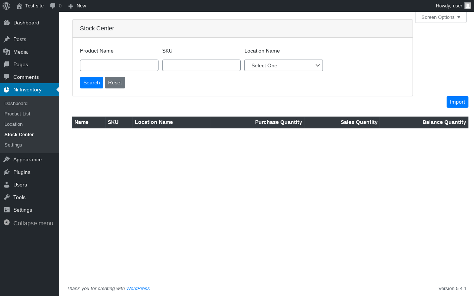Focus the Product Name input field
The width and height of the screenshot is (474, 296).
tap(119, 65)
